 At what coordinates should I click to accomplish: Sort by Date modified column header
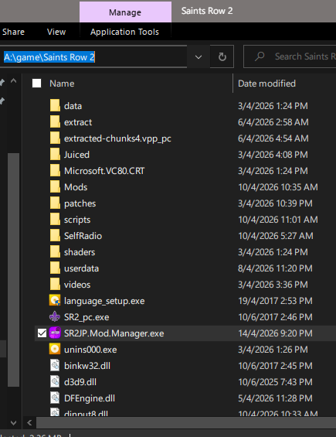click(x=266, y=84)
